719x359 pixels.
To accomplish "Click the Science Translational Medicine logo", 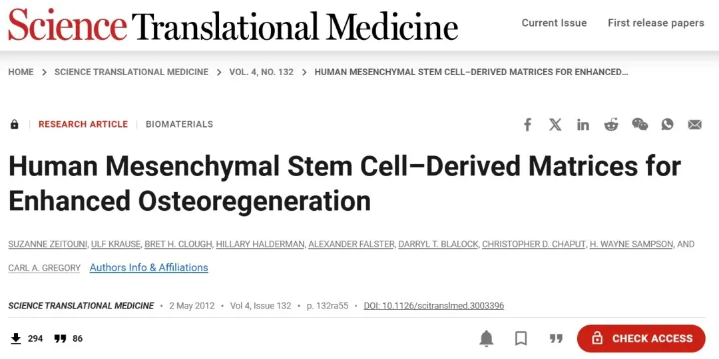I will tap(233, 25).
